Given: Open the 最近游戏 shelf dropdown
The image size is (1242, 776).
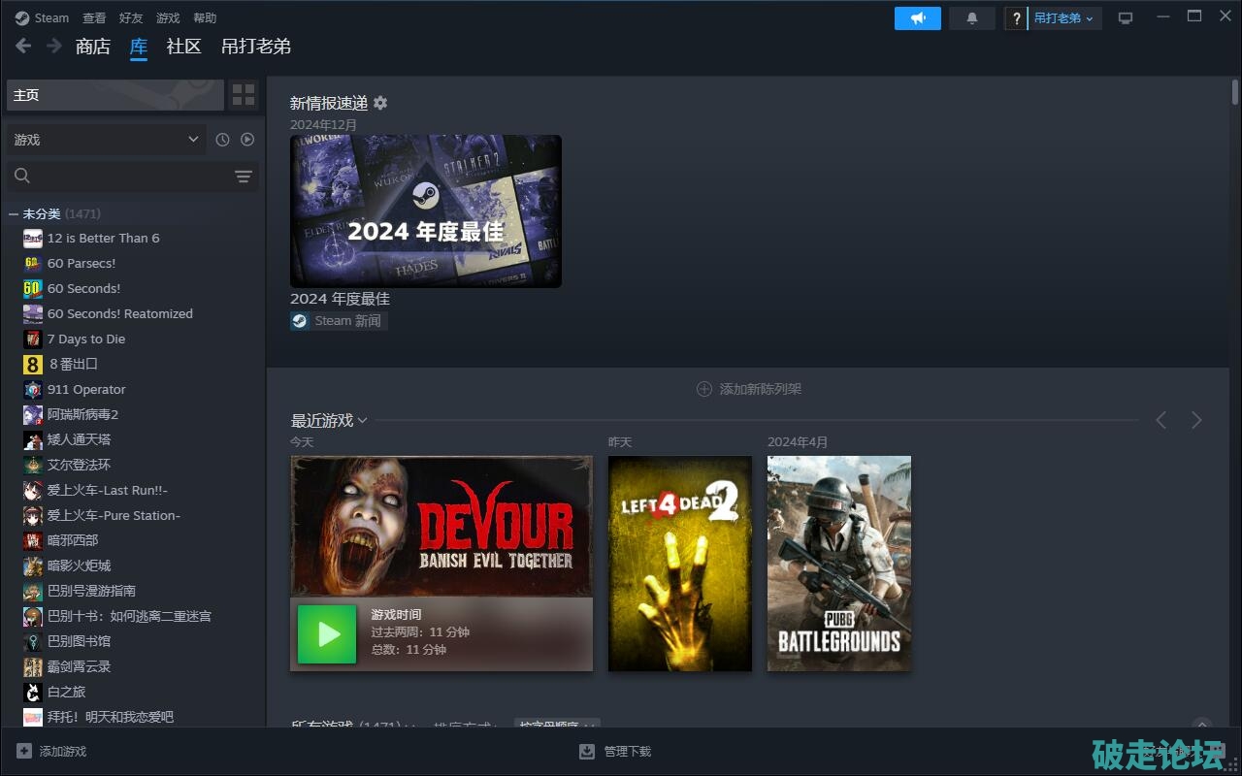Looking at the screenshot, I should [362, 420].
